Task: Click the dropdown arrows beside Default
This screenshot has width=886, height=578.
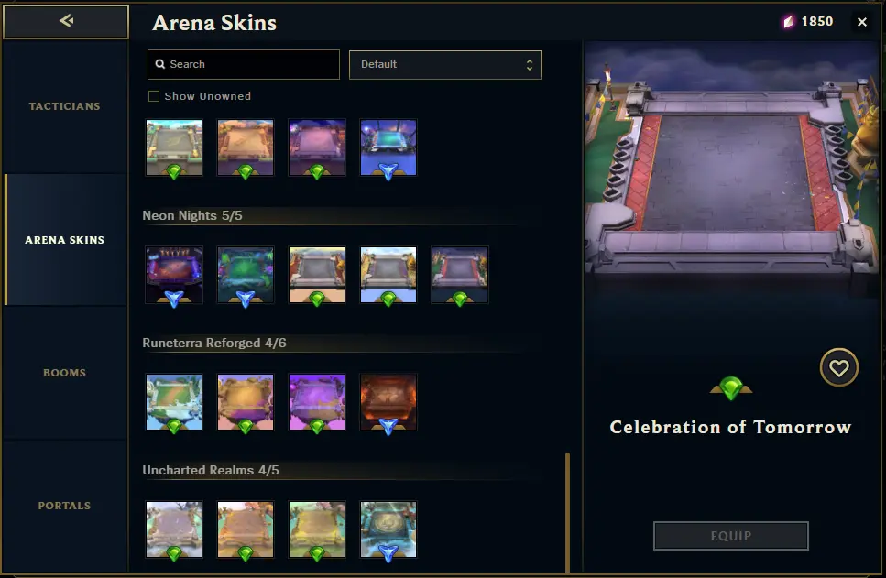Action: point(529,64)
